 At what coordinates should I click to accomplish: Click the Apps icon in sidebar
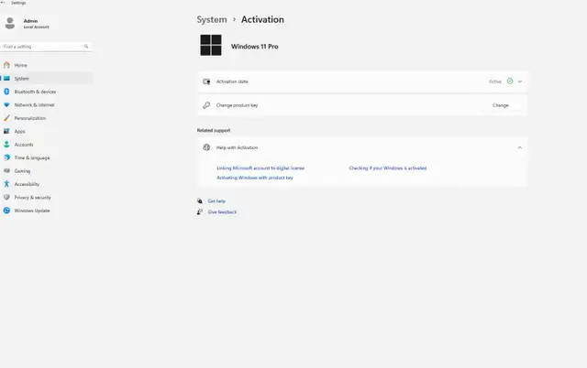[x=6, y=131]
